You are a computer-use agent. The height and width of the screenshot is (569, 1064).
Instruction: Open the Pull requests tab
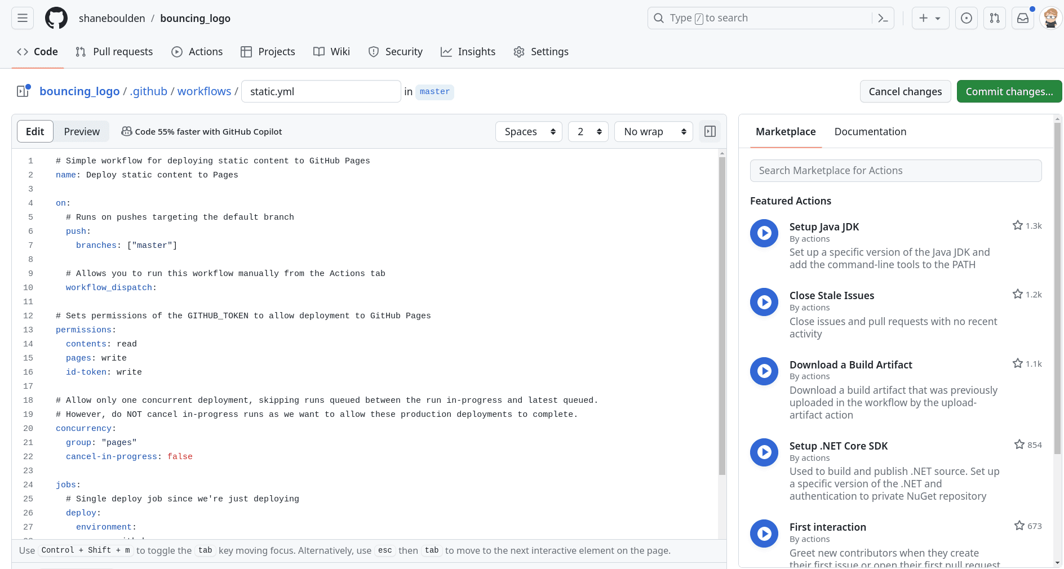pos(114,52)
